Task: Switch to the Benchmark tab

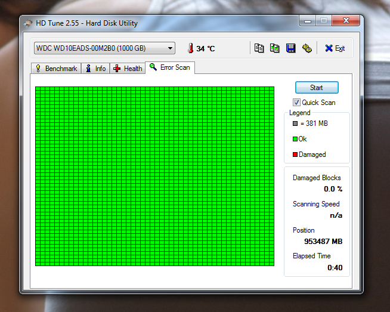Action: pos(56,69)
